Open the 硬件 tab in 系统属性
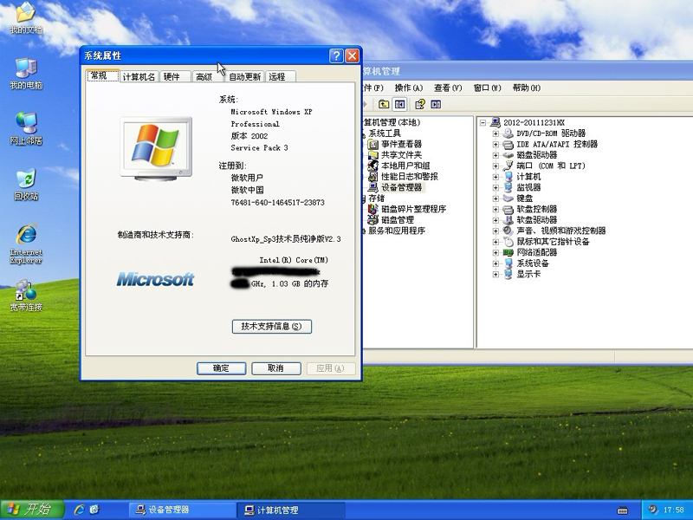 point(174,76)
